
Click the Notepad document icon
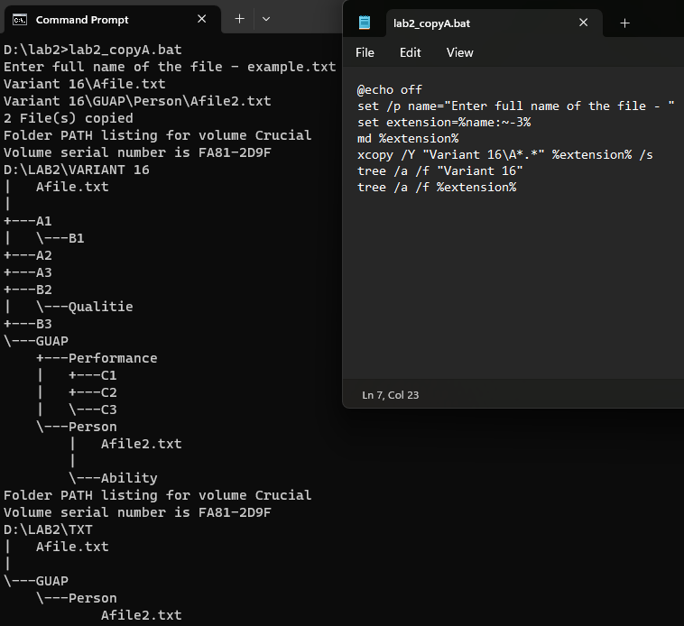coord(365,23)
